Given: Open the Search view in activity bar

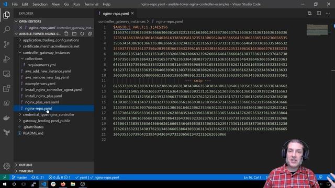Looking at the screenshot, I should pos(6,29).
